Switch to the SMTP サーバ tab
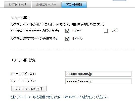This screenshot has height=103, width=135. click(17, 5)
